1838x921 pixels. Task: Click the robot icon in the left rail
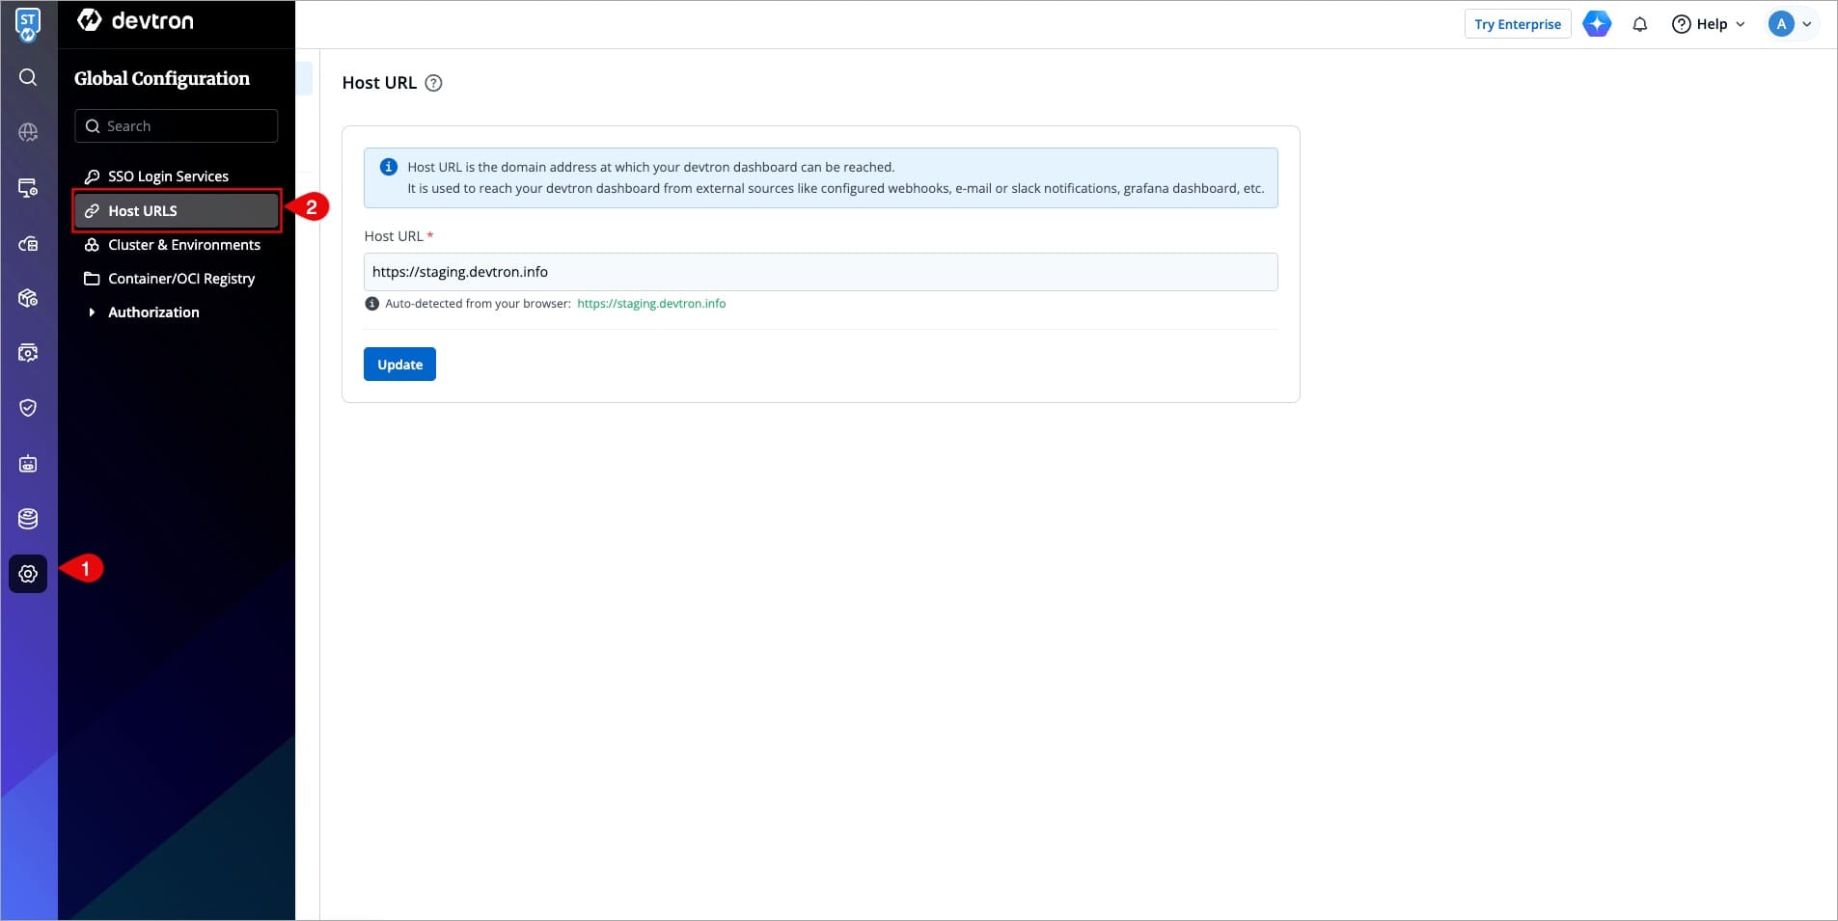click(28, 464)
